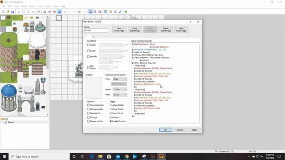Select the Action Button trigger

(x=110, y=105)
